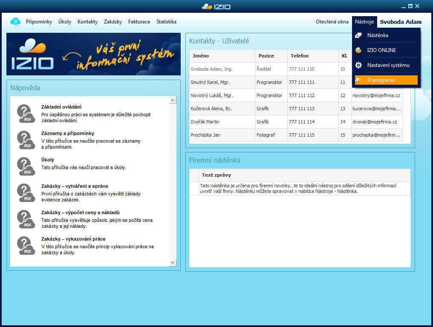Select the Smutný Karel, Mgr. contact row

click(271, 82)
